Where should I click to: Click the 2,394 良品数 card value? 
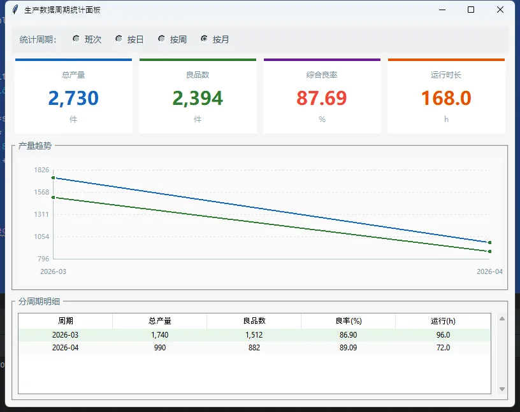tap(198, 99)
